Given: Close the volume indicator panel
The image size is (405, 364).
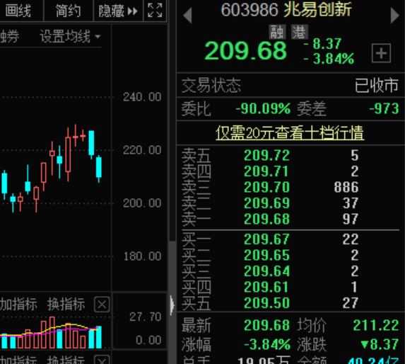Looking at the screenshot, I should coord(102,305).
